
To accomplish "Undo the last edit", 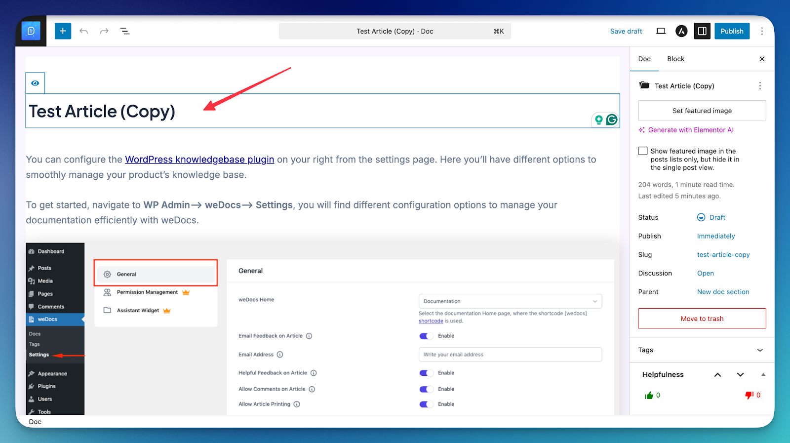I will pyautogui.click(x=84, y=31).
